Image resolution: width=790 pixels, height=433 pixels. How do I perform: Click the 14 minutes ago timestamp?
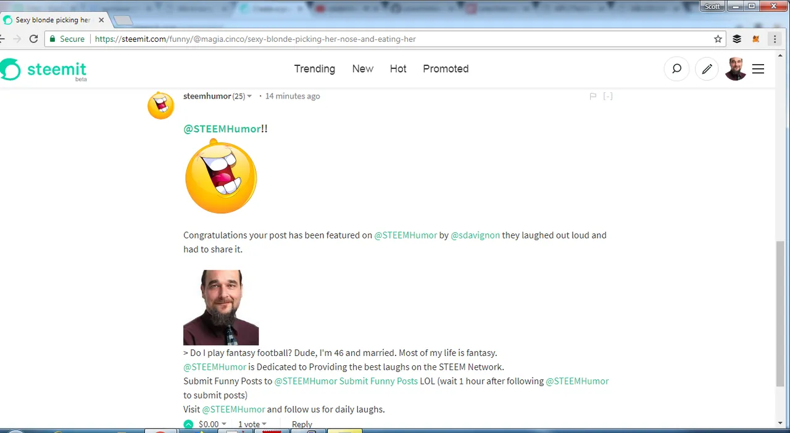click(x=293, y=96)
